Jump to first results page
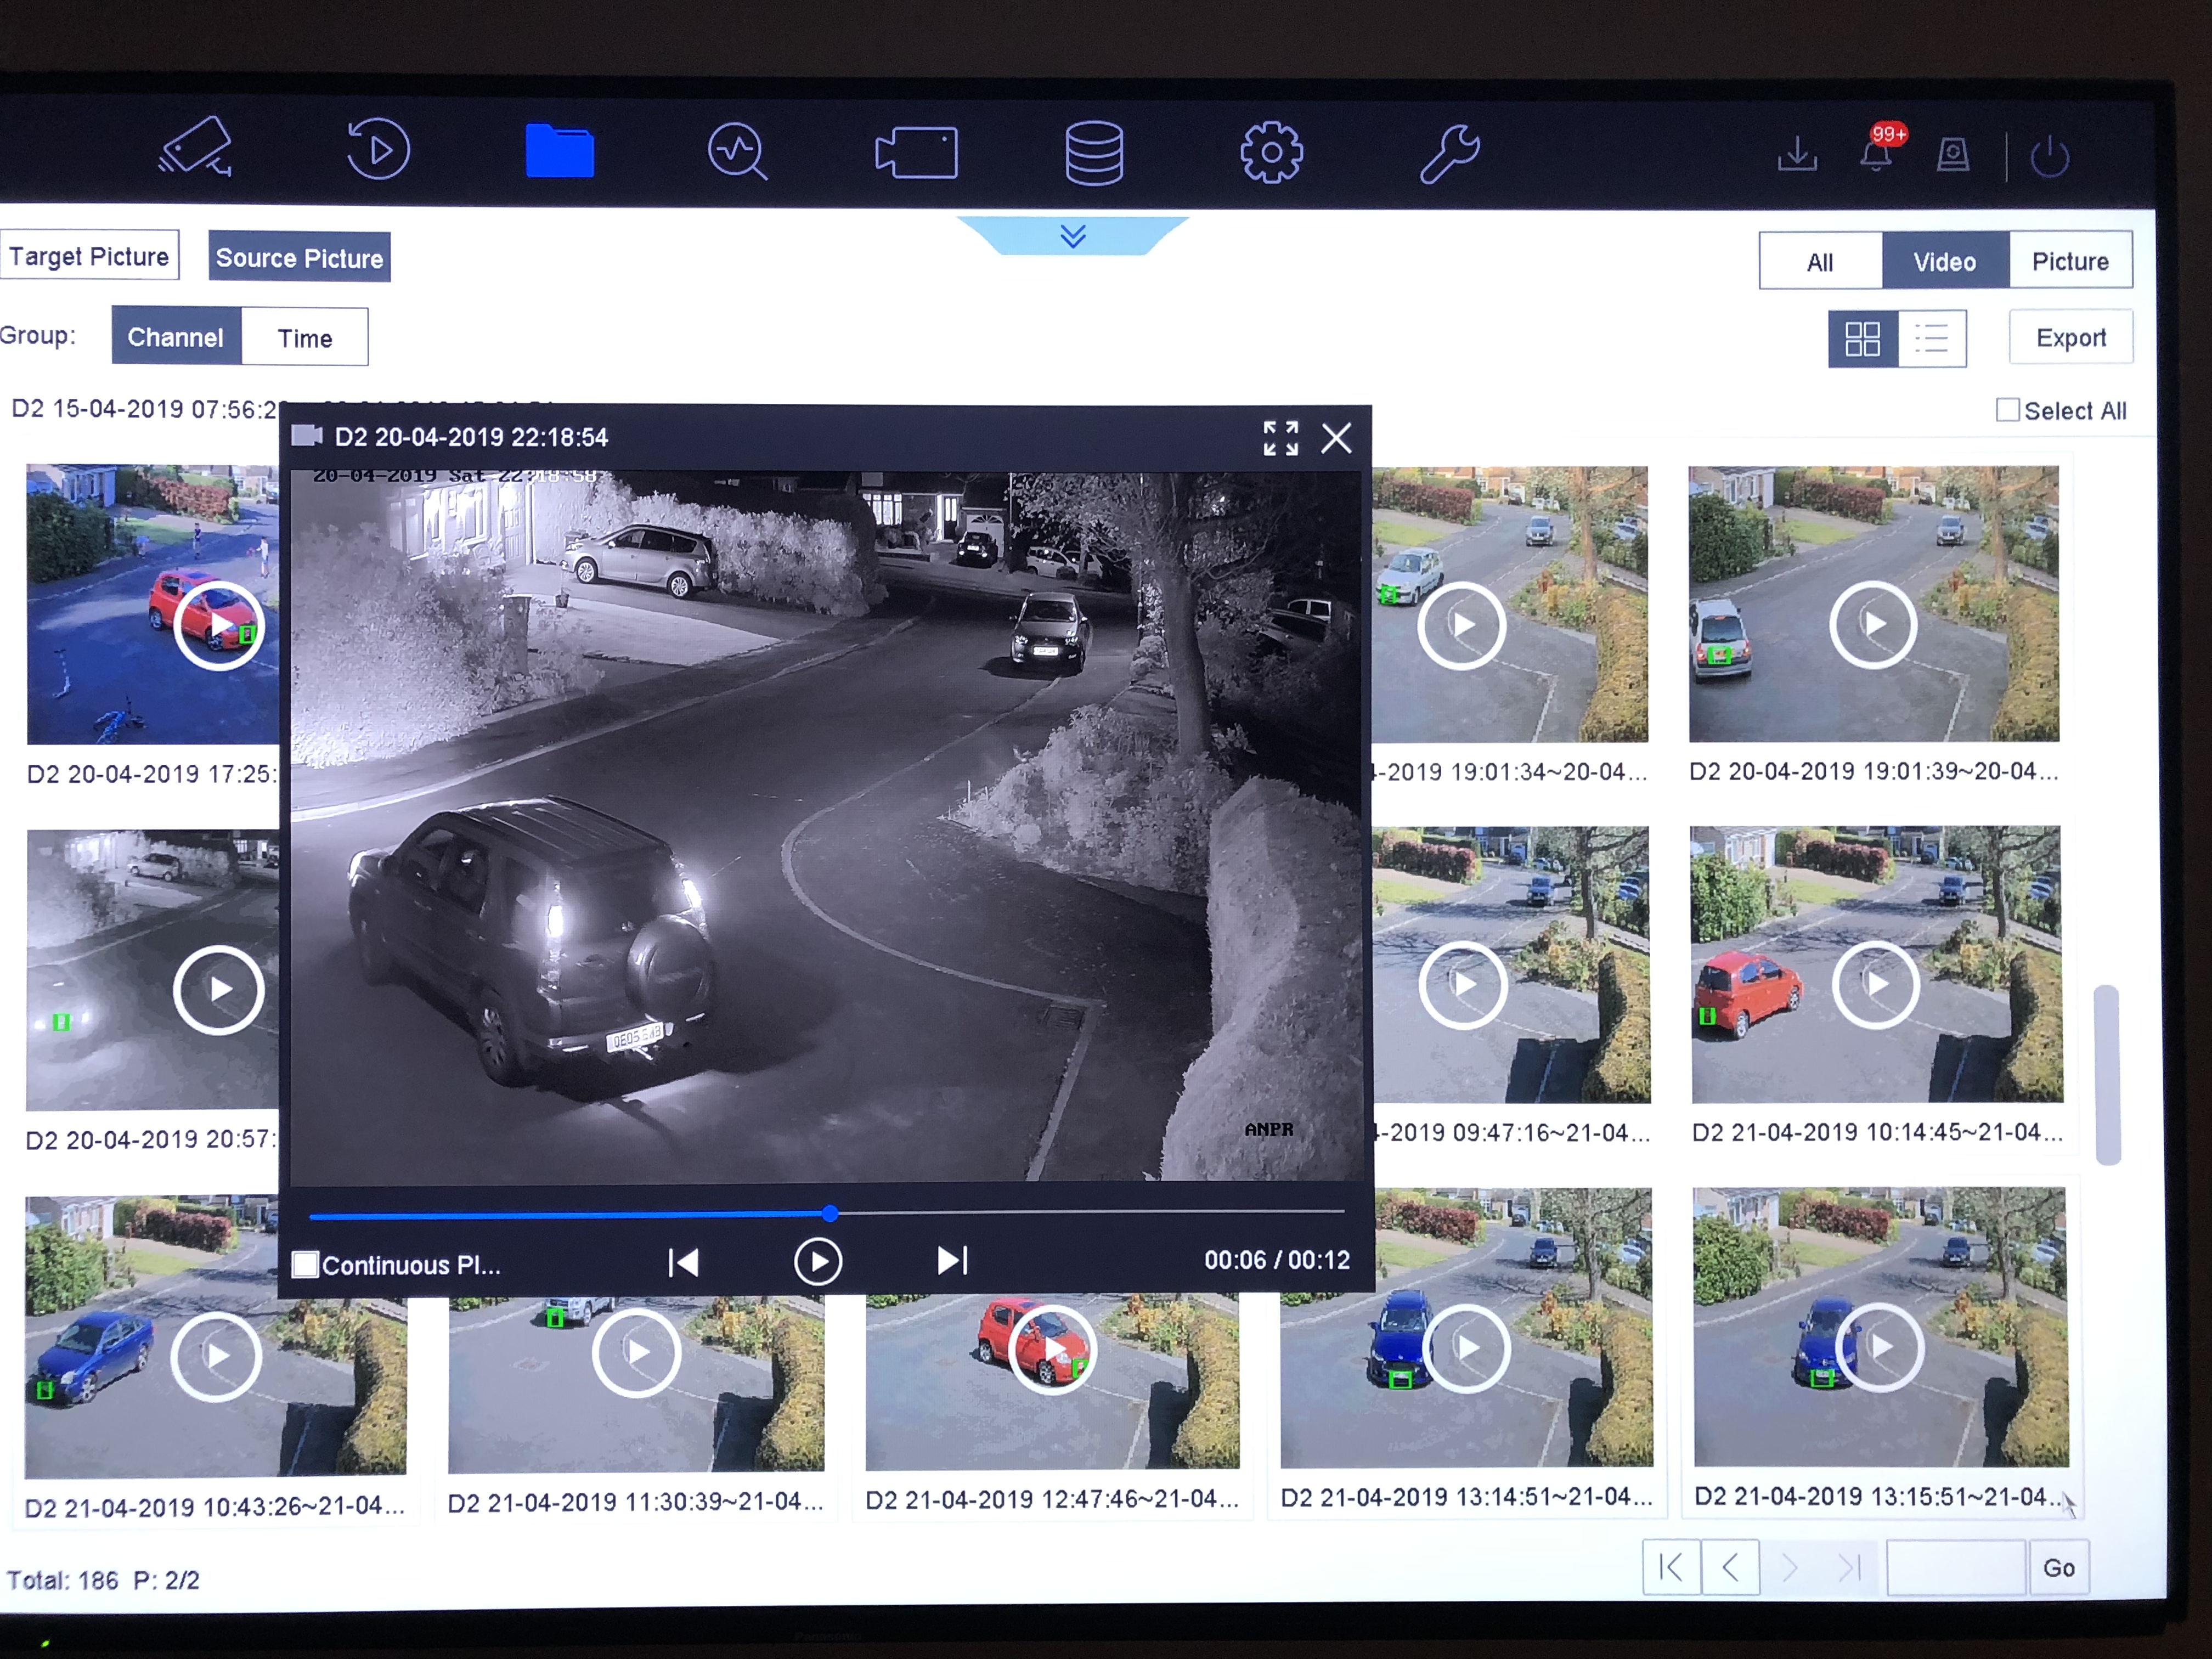 coord(1670,1567)
